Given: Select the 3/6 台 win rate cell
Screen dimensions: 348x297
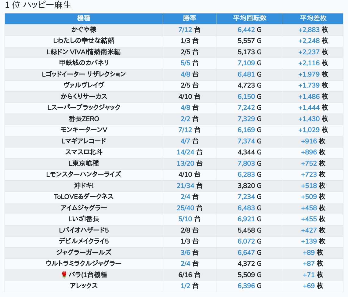Looking at the screenshot, I should (x=190, y=252).
